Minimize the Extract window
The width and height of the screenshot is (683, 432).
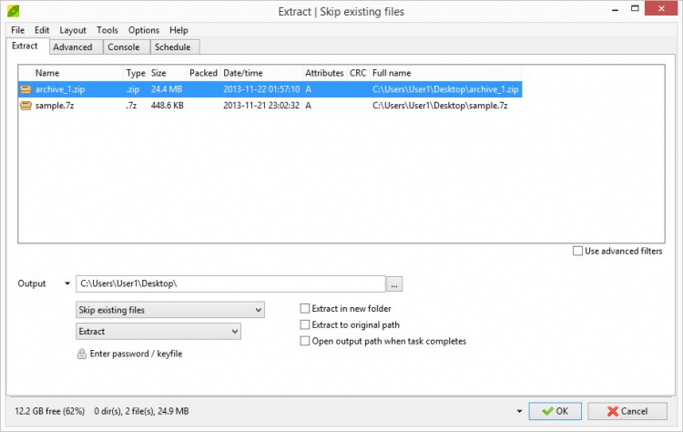(x=615, y=9)
